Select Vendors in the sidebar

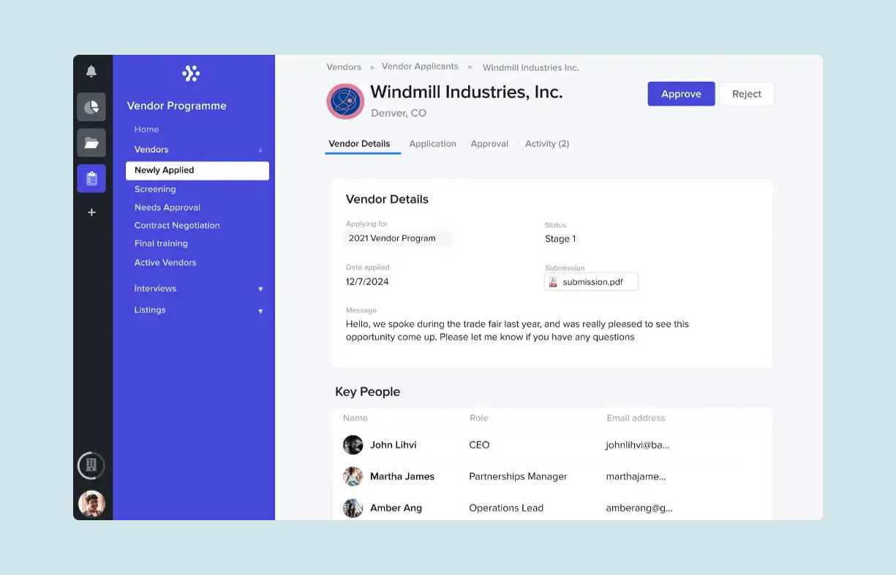(151, 149)
